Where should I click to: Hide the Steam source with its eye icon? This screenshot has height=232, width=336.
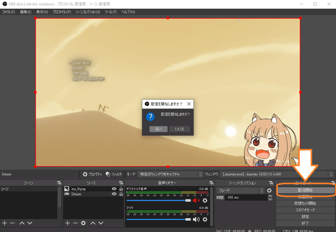click(114, 194)
